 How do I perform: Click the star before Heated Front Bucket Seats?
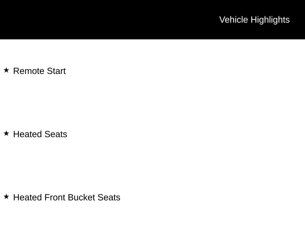(x=6, y=196)
